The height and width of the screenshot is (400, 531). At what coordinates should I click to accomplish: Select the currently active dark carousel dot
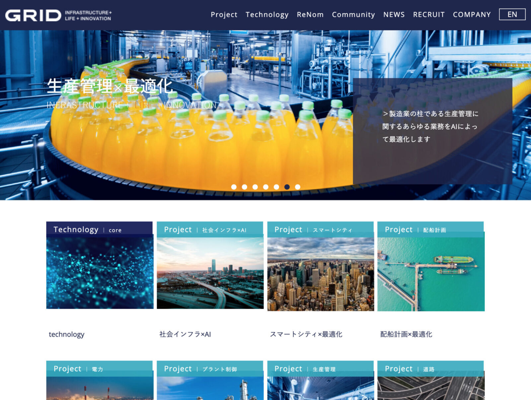click(287, 187)
